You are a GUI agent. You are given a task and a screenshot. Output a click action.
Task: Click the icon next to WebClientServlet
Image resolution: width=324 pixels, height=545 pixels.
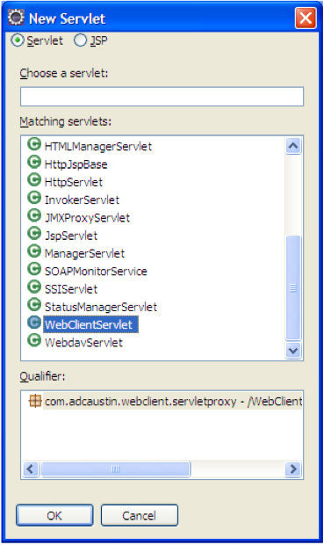click(34, 323)
